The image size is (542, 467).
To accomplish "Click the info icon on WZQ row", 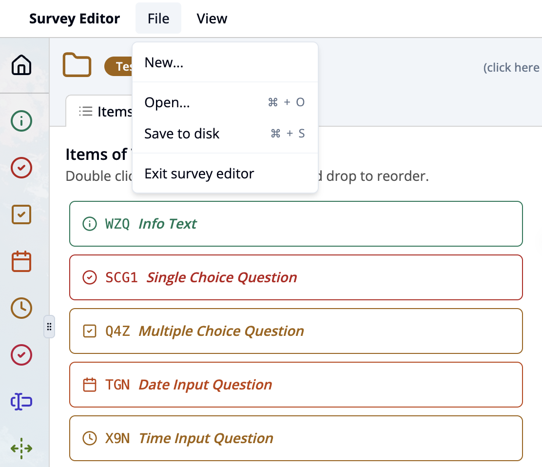I will [90, 224].
